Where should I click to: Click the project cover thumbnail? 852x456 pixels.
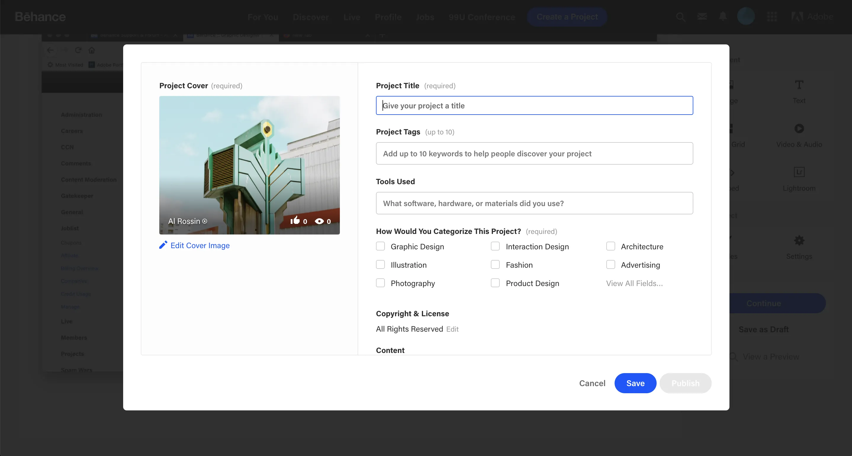click(x=249, y=165)
